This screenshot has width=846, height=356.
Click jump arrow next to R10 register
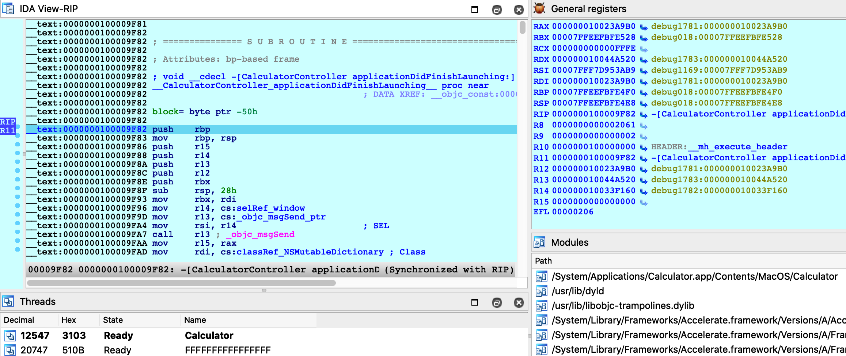pyautogui.click(x=644, y=148)
